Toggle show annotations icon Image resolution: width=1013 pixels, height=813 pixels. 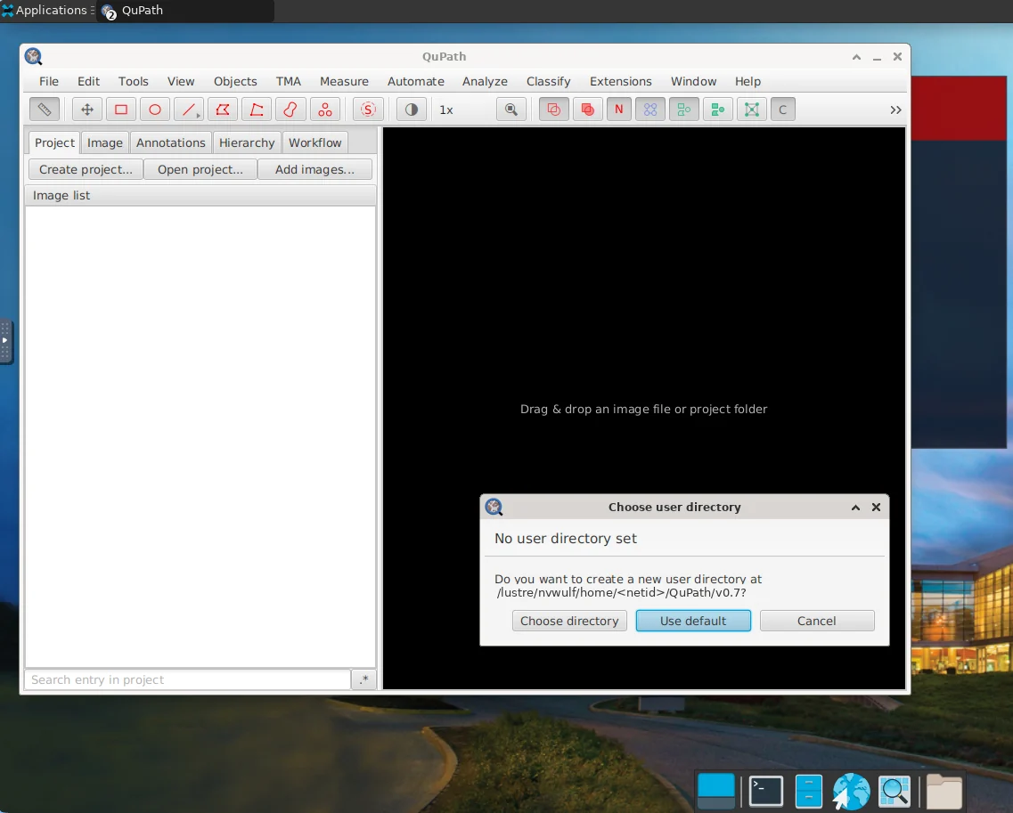[553, 110]
